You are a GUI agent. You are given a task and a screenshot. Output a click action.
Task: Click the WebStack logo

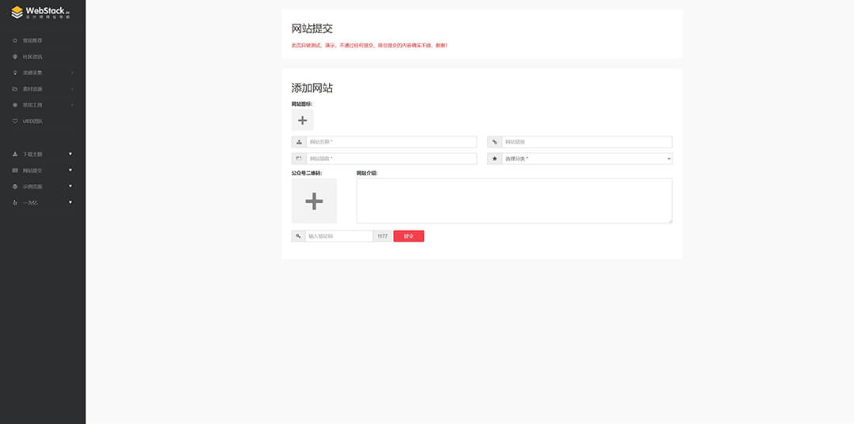click(38, 12)
